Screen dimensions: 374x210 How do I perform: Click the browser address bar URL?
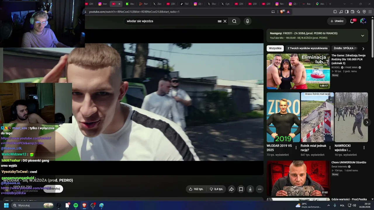[134, 12]
